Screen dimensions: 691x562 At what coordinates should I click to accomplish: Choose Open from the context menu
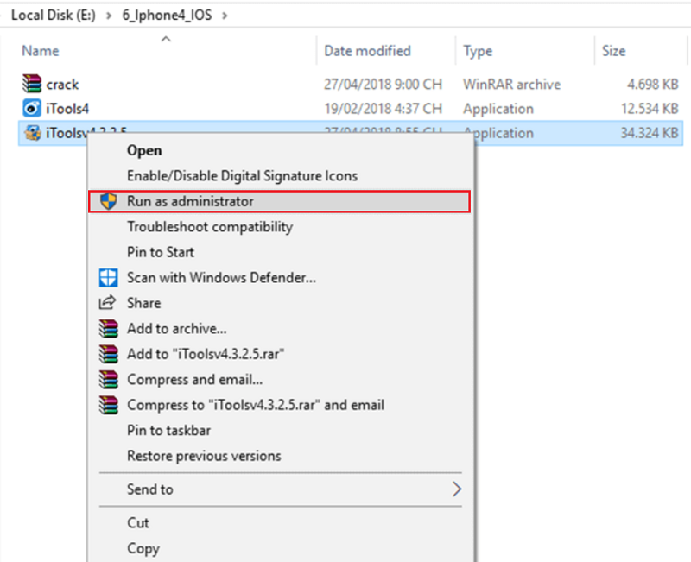pos(144,150)
